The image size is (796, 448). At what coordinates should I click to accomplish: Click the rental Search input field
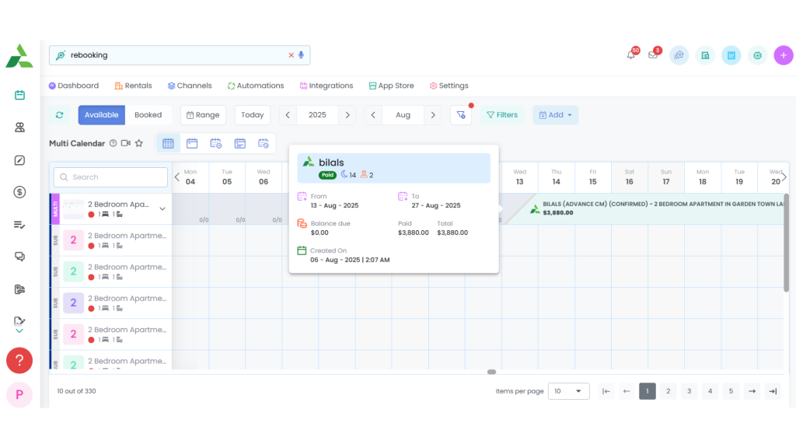(110, 177)
